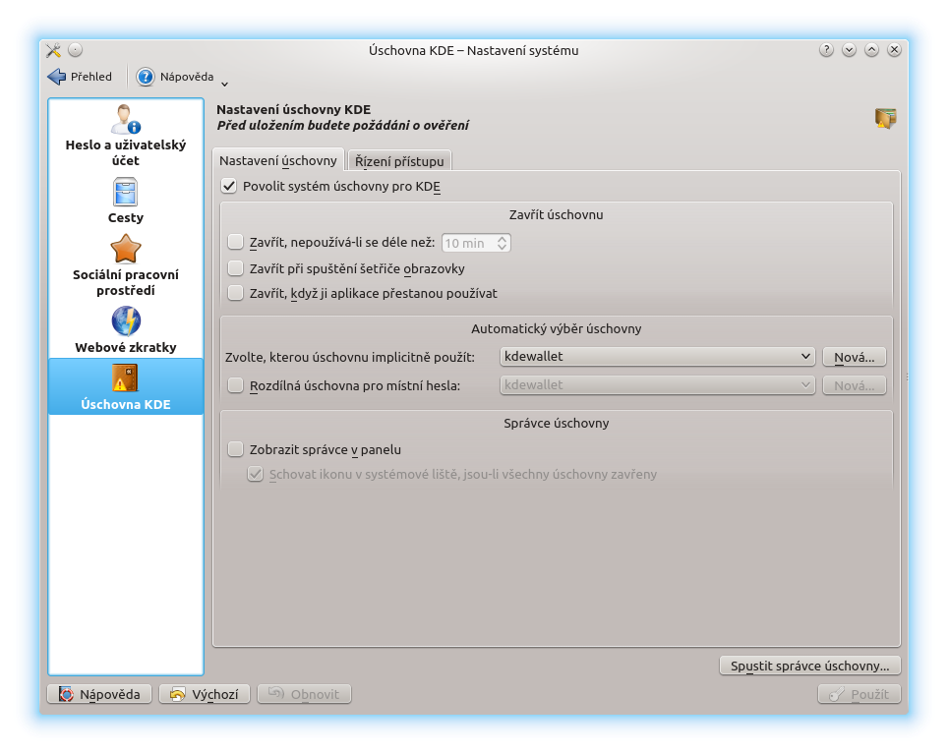Viewport: 948px width, 754px height.
Task: Click the Přehled toolbar label
Action: click(91, 77)
